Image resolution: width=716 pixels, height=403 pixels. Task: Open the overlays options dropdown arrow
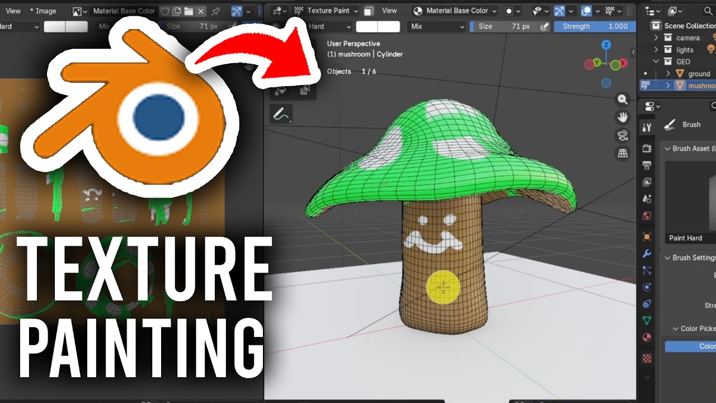[599, 11]
